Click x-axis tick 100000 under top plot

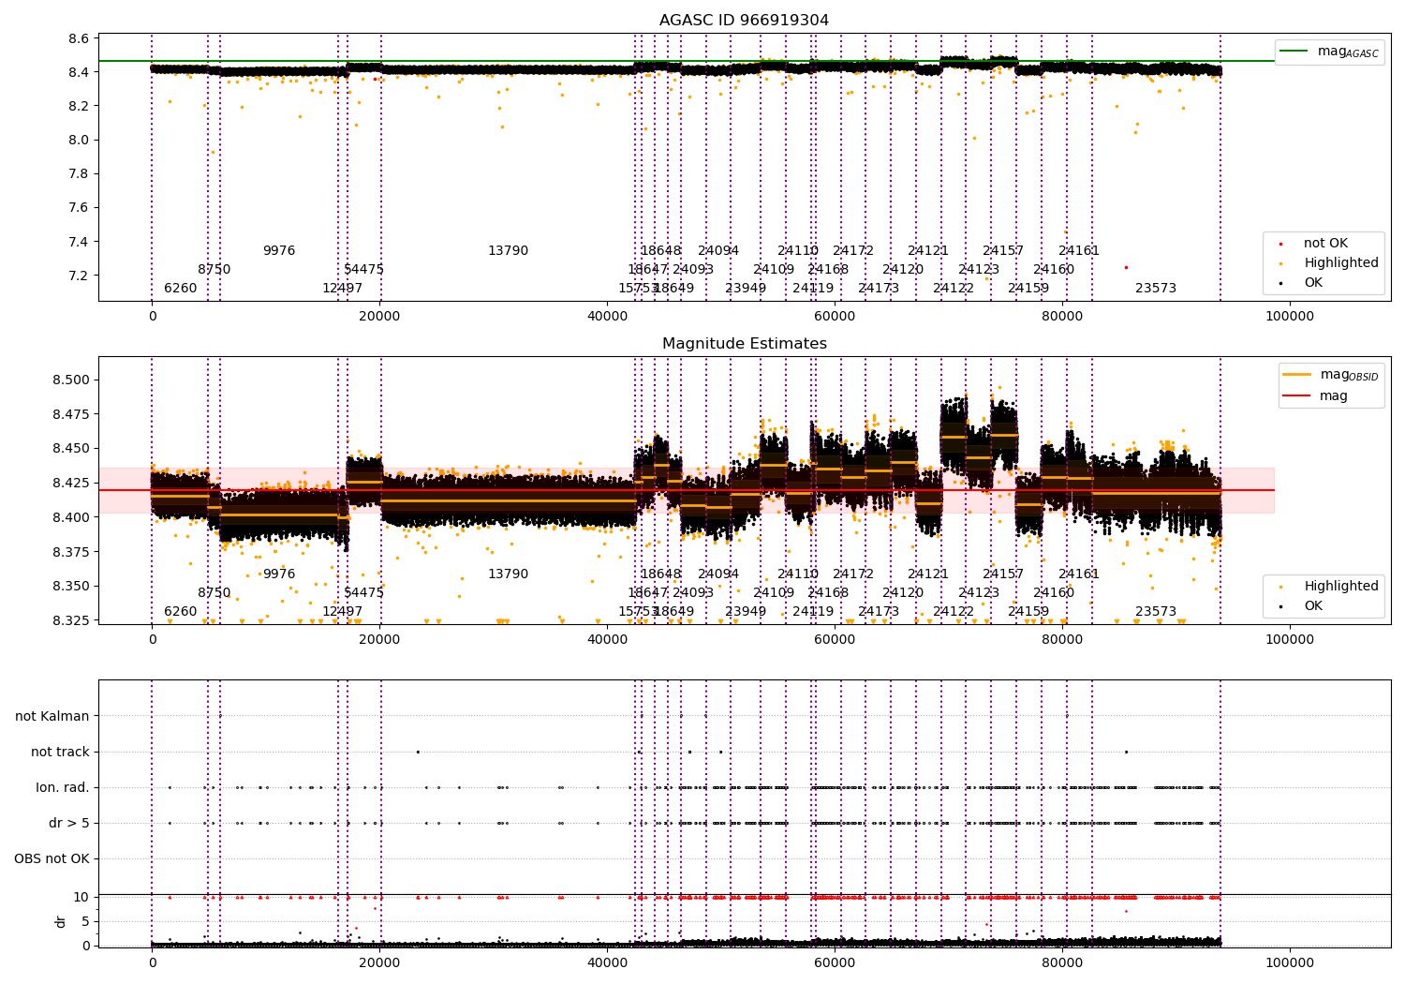coord(1290,317)
